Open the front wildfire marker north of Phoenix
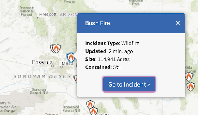 [57, 48]
